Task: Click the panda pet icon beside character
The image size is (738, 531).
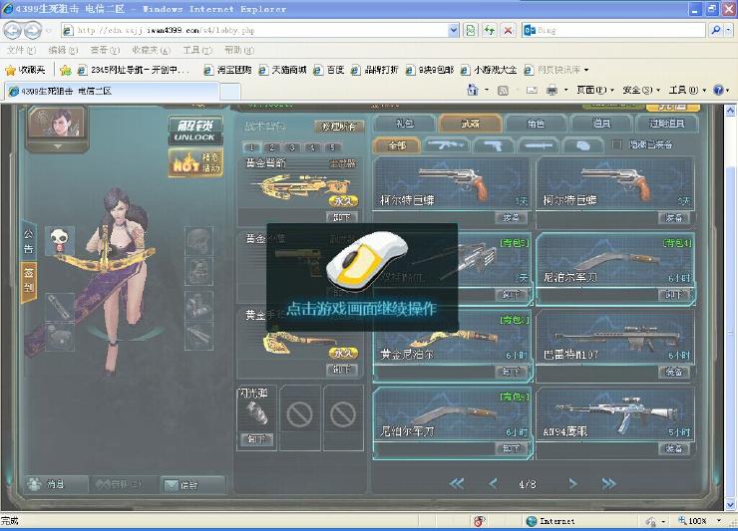Action: point(60,241)
